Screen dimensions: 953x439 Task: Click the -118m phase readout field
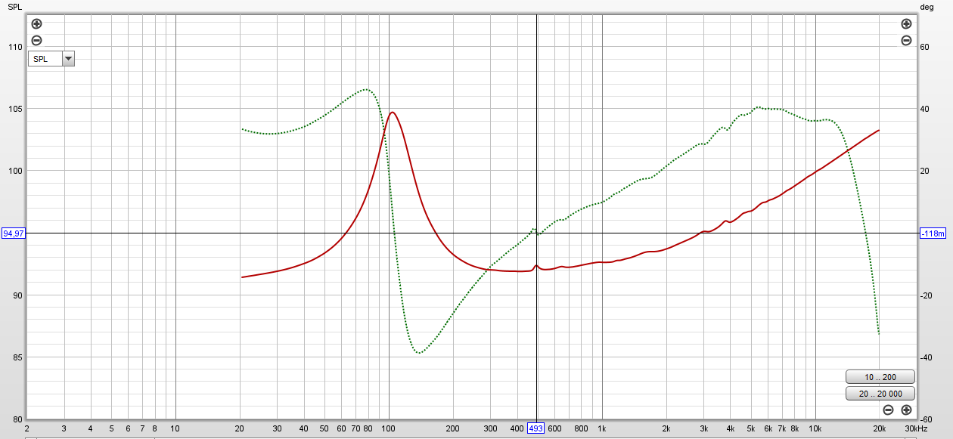932,232
